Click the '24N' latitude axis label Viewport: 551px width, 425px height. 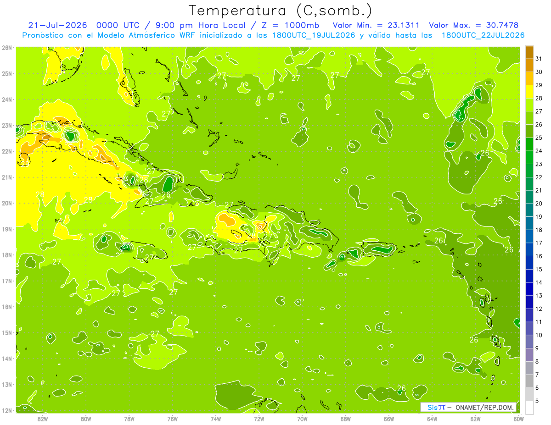coord(7,99)
